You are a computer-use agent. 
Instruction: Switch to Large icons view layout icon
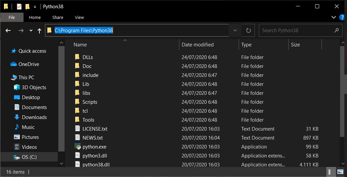[340, 172]
